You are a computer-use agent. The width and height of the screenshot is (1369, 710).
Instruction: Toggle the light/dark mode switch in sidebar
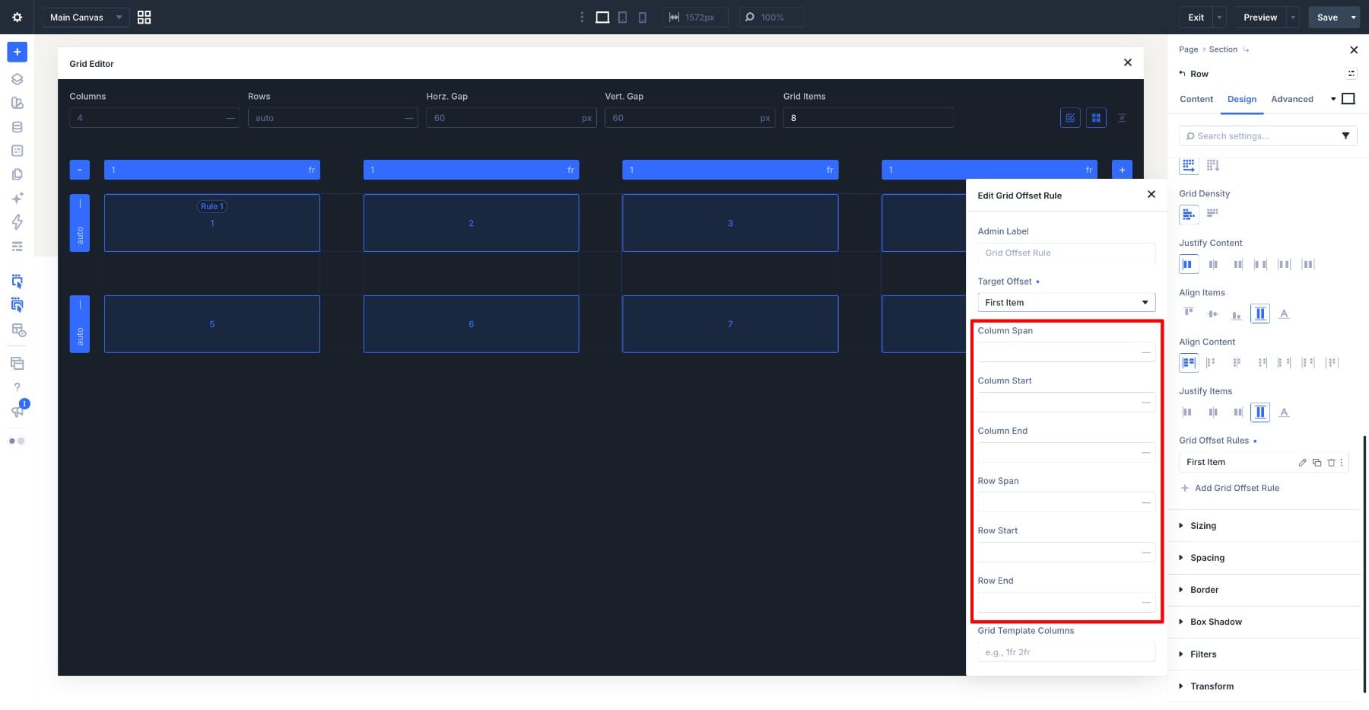click(17, 441)
